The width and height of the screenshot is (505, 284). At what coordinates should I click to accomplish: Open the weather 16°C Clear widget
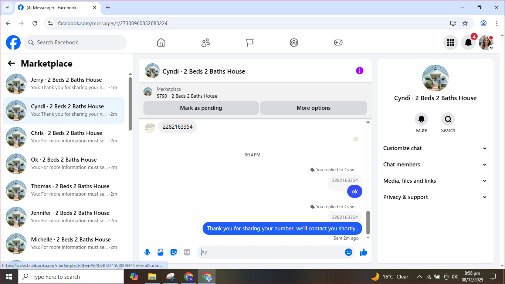(x=390, y=277)
